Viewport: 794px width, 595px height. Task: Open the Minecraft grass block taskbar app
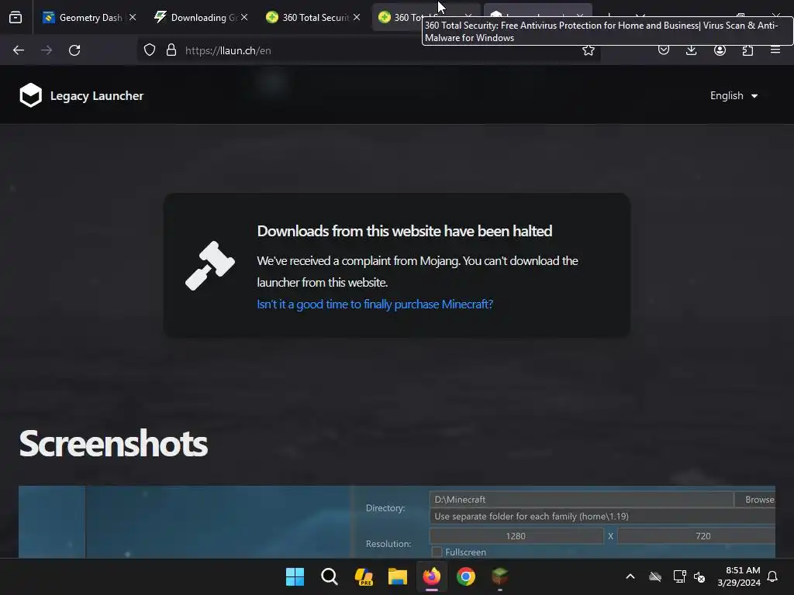point(500,576)
